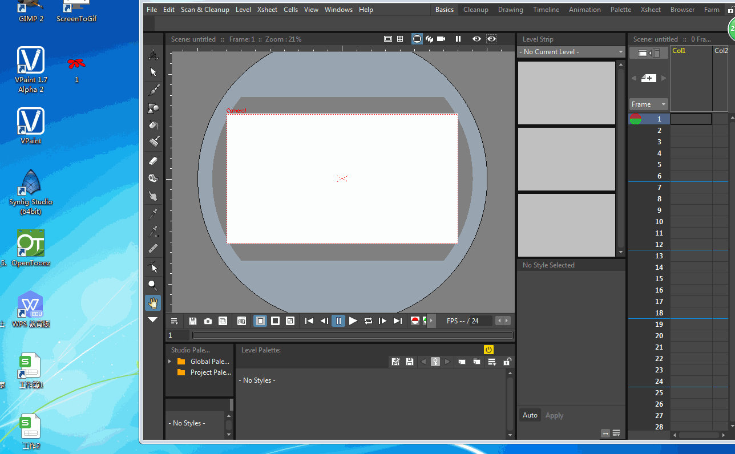Viewport: 735px width, 454px height.
Task: Select the Brush tool
Action: [153, 90]
